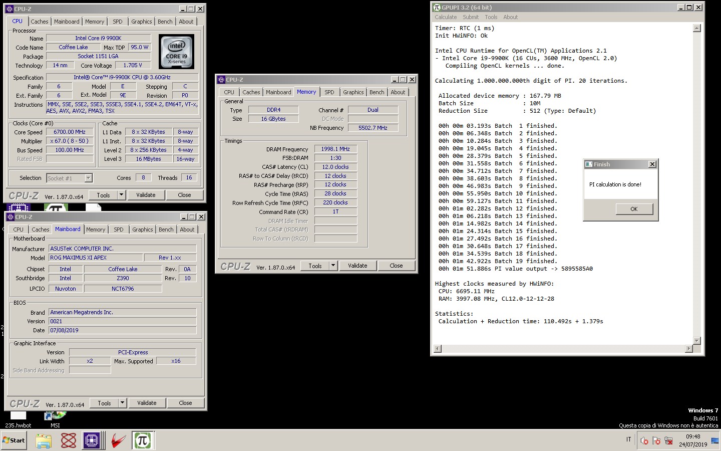Image resolution: width=721 pixels, height=451 pixels.
Task: Open About tab in CPU-Z Memory window
Action: pos(398,92)
